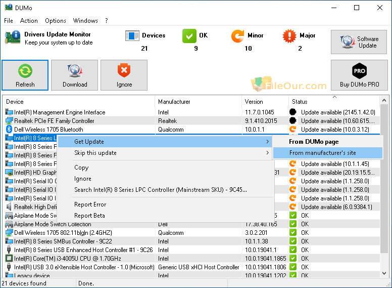Click Qualcomm manufacturer for Dell Wireless 1705 Bluetooth
The image size is (392, 288).
(x=171, y=130)
